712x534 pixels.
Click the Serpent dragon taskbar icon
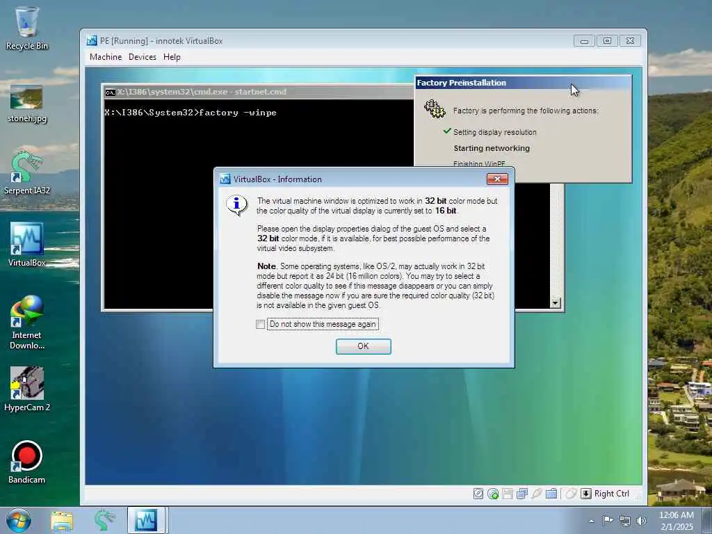click(x=104, y=520)
